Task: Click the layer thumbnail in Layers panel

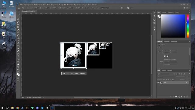Action: (162, 82)
